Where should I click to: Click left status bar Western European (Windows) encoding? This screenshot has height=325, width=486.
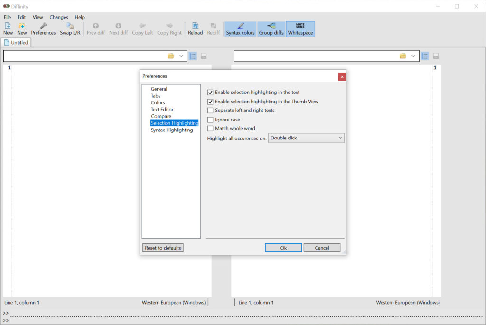click(x=174, y=302)
